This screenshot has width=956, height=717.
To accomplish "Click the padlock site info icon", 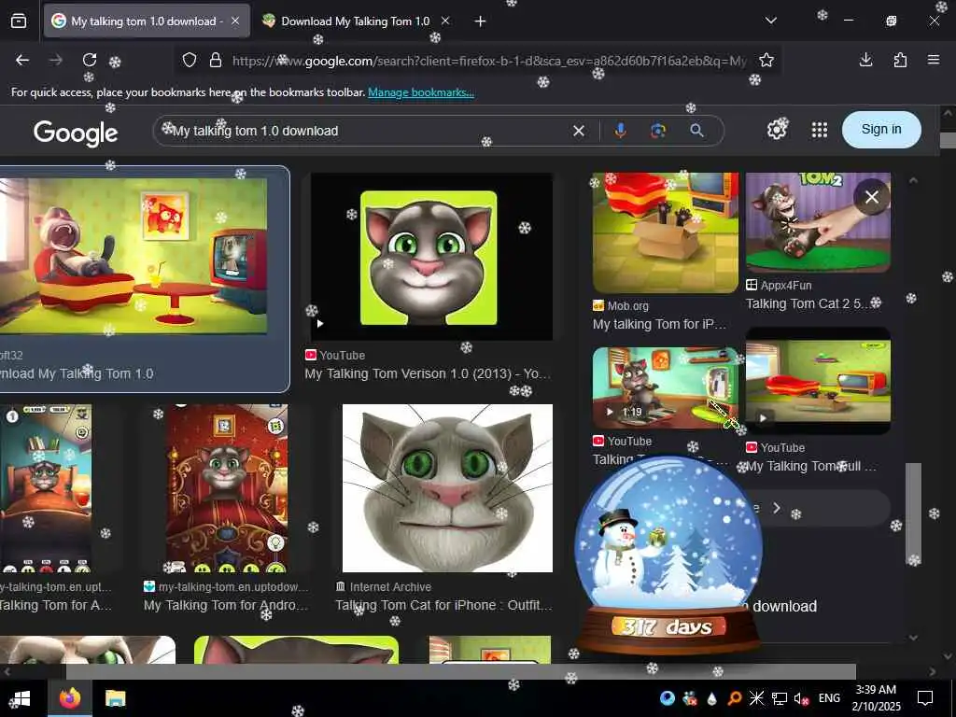I will click(216, 60).
